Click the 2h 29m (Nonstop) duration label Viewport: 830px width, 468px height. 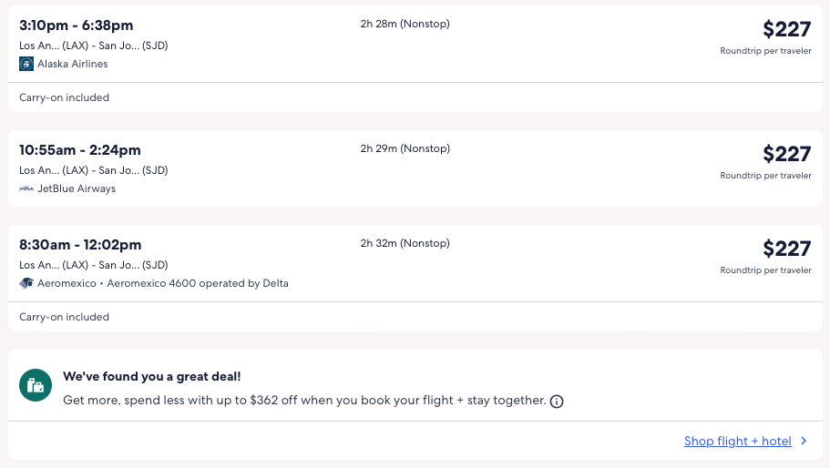coord(405,148)
